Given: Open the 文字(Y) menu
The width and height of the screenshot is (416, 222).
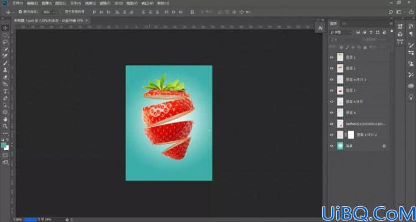Looking at the screenshot, I should pos(76,3).
